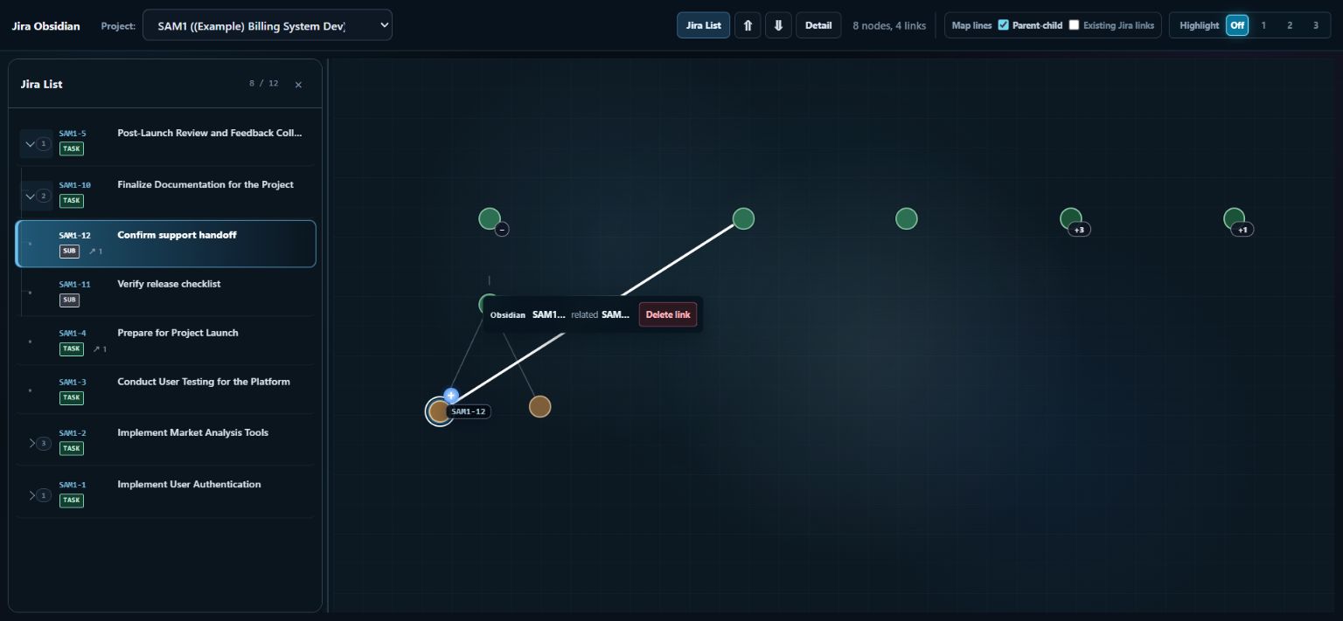The height and width of the screenshot is (621, 1343).
Task: Select the highlighted SAM1-12 brown node
Action: click(439, 411)
